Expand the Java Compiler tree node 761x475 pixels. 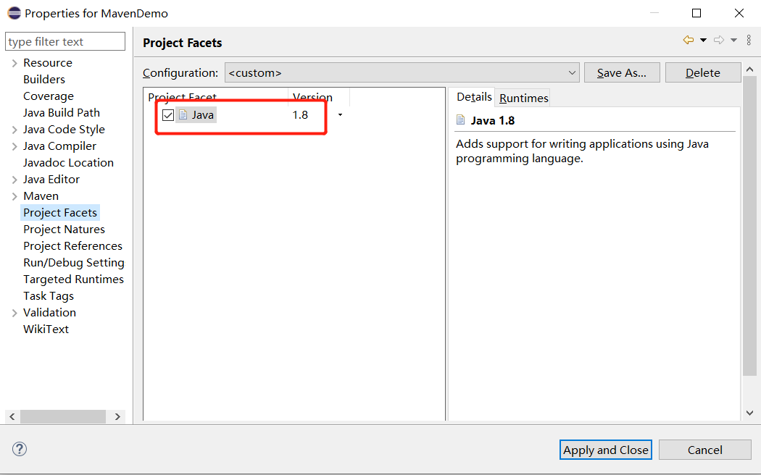14,146
